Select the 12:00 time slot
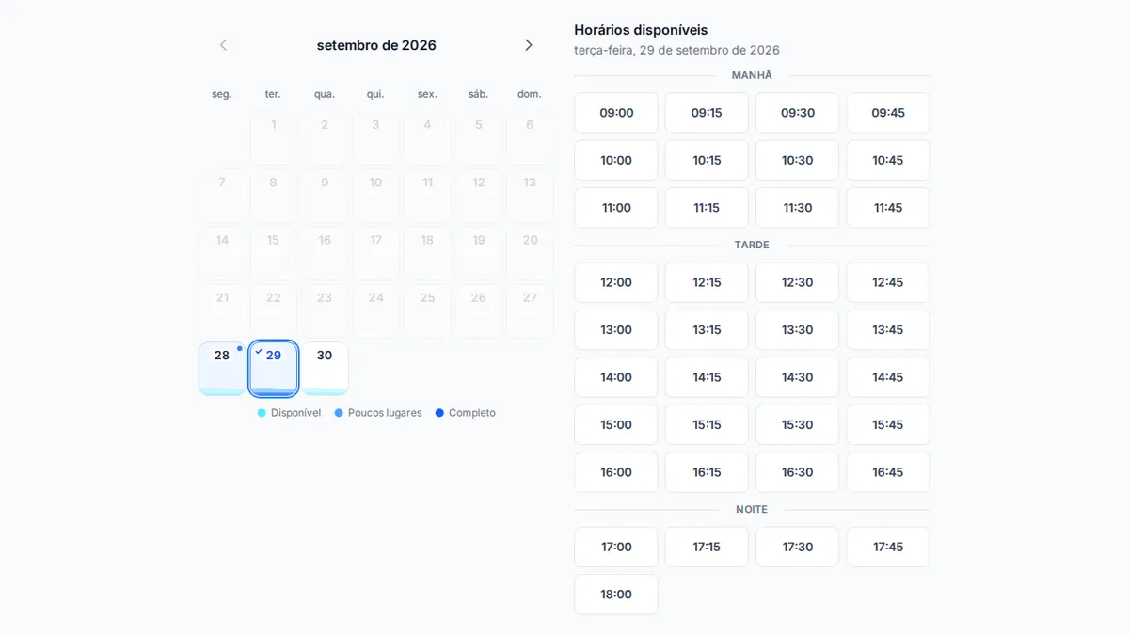The width and height of the screenshot is (1129, 635). pos(616,282)
